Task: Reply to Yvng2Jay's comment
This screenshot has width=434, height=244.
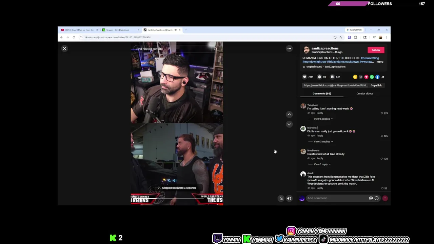Action: [x=320, y=113]
